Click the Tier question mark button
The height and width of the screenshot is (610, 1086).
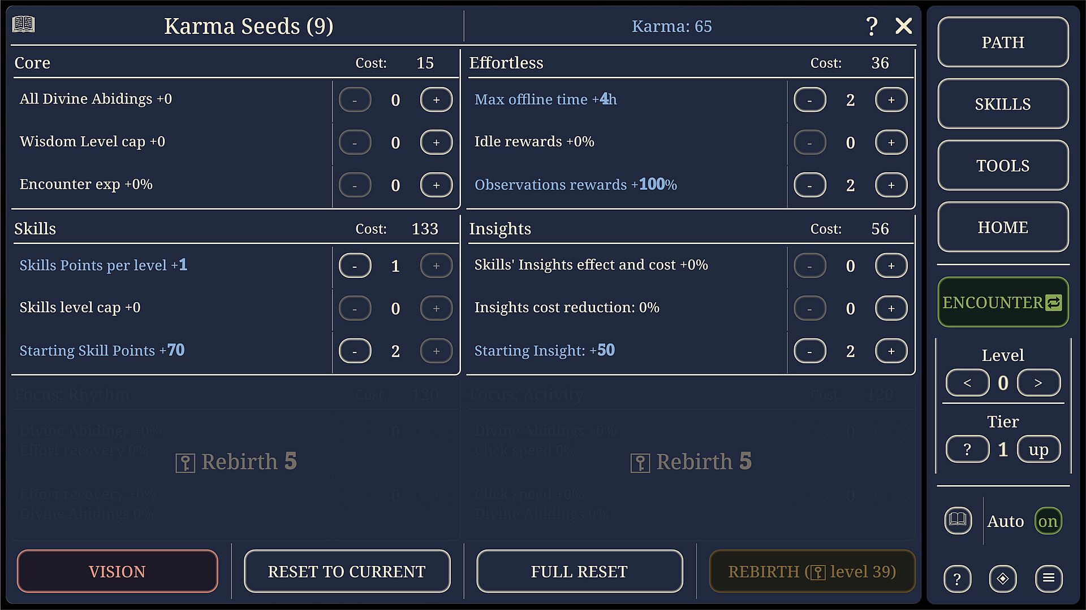967,450
